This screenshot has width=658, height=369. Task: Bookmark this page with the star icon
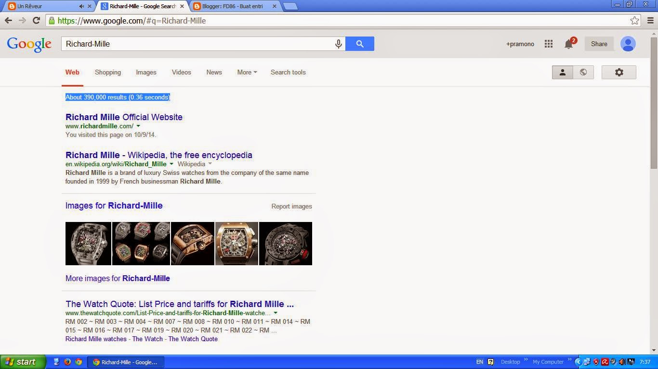(x=635, y=20)
